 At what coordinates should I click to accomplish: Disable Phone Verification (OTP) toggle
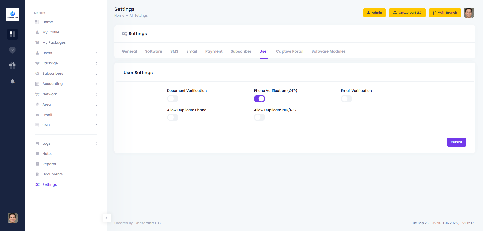259,99
